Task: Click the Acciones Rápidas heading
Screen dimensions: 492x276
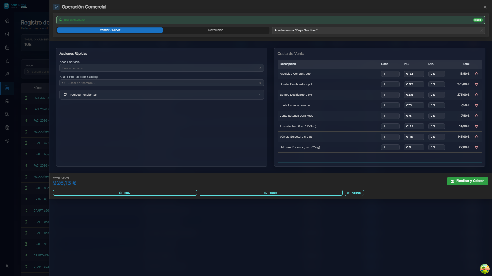Action: click(x=73, y=54)
